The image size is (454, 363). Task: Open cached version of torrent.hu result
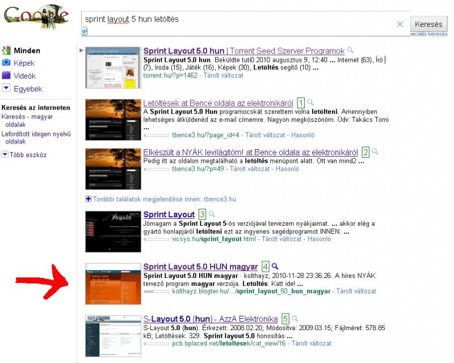point(223,75)
